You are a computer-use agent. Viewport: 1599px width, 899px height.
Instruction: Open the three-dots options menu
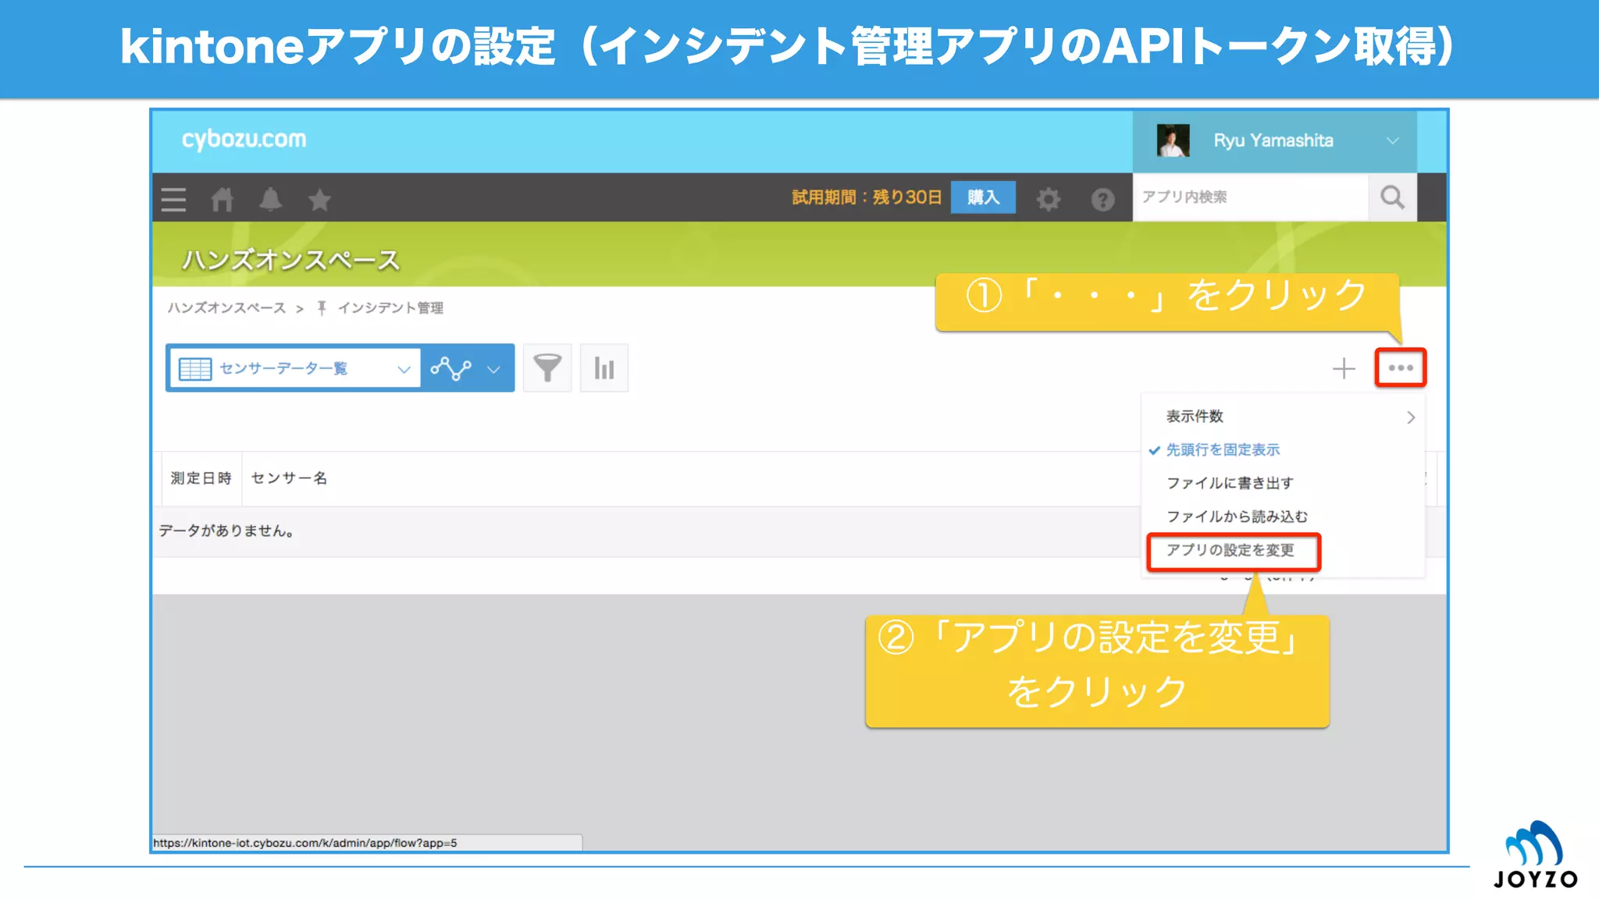pyautogui.click(x=1401, y=368)
